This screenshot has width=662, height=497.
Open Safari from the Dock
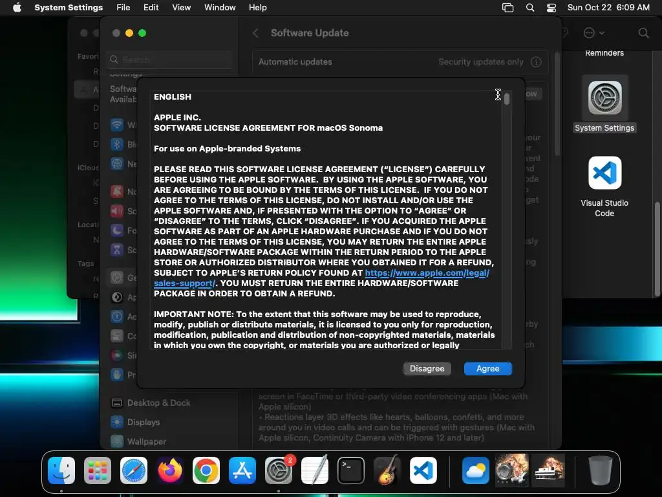click(134, 470)
